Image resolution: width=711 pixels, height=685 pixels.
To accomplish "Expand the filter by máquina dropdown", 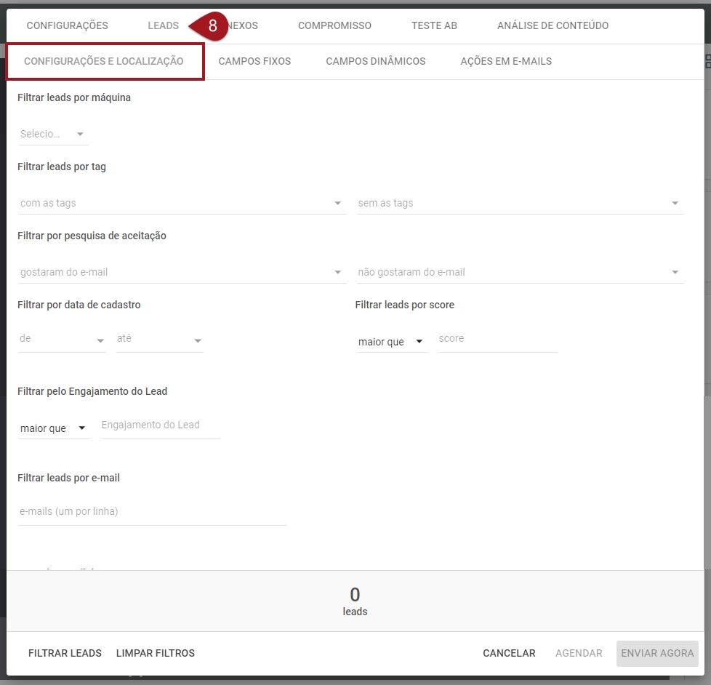I will click(52, 134).
